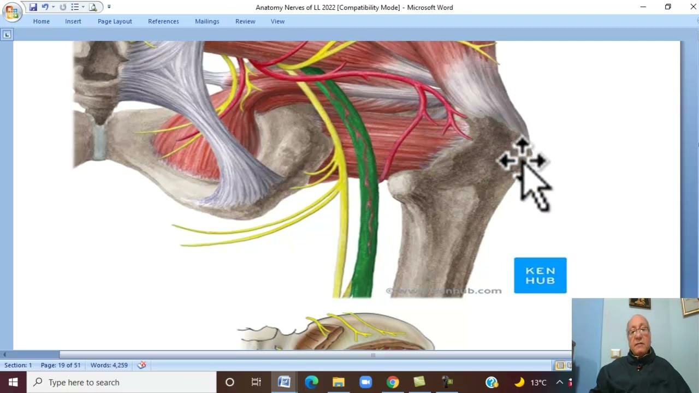Open the View ribbon tab

click(x=277, y=21)
